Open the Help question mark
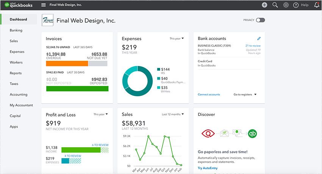This screenshot has height=174, width=322. (x=296, y=5)
